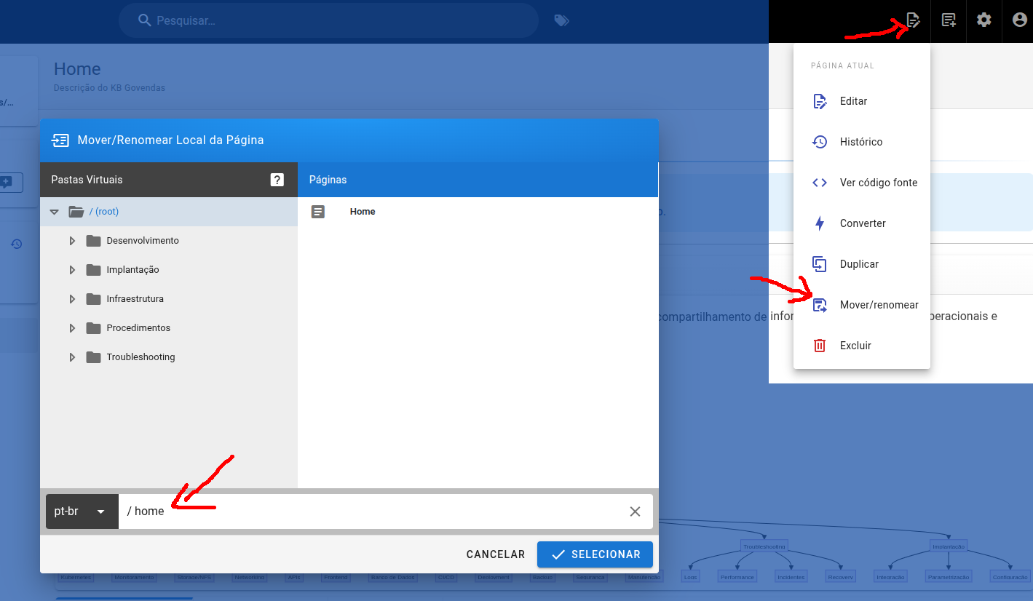Click Excluir to delete the page
1033x601 pixels.
click(x=855, y=346)
